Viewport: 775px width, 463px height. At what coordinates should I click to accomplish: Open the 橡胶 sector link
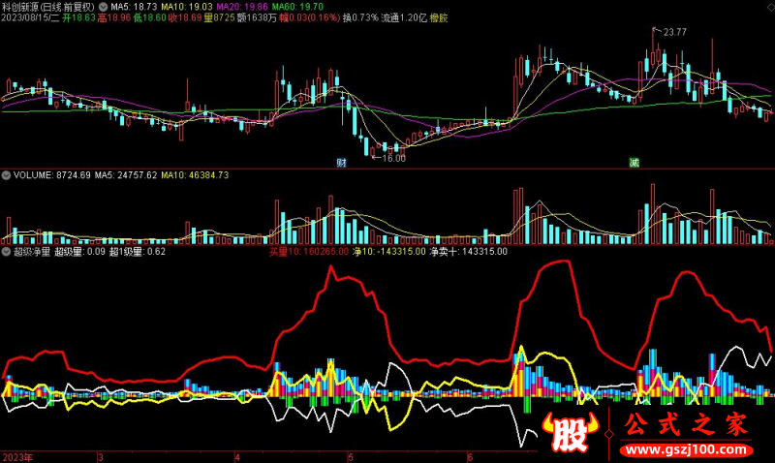(439, 17)
